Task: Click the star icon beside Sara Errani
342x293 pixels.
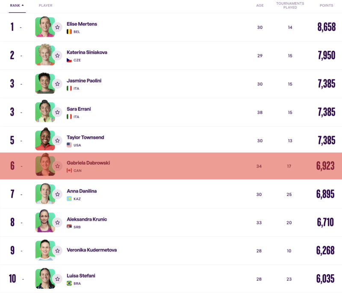Action: 57,112
